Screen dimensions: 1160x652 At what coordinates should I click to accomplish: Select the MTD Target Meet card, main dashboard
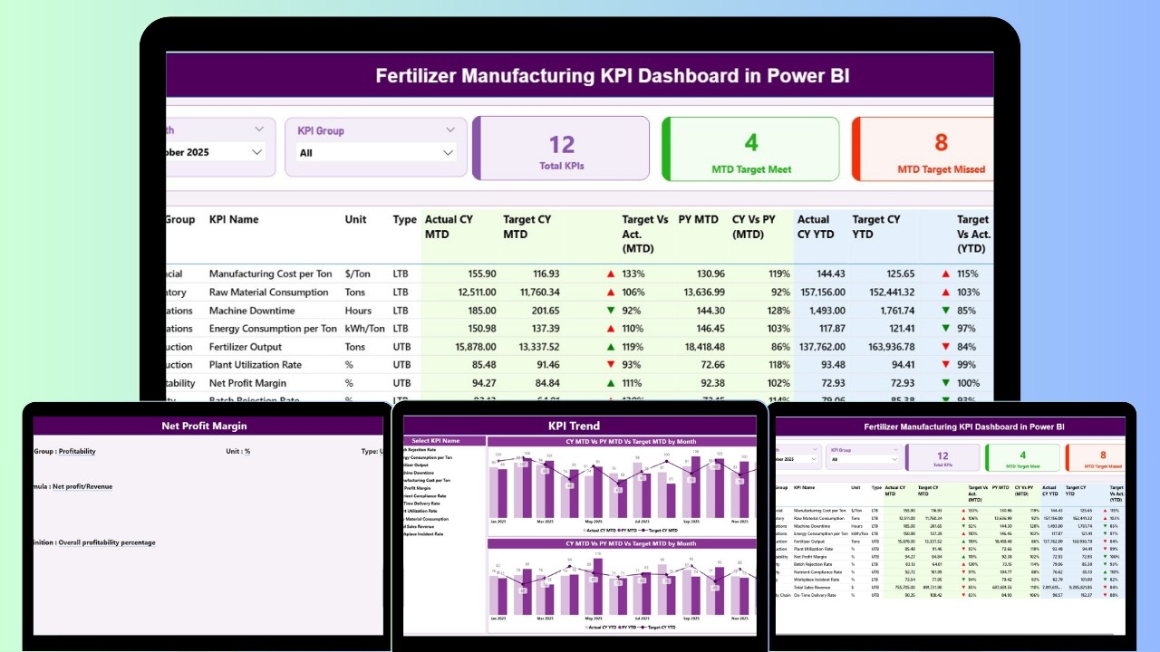(x=751, y=148)
